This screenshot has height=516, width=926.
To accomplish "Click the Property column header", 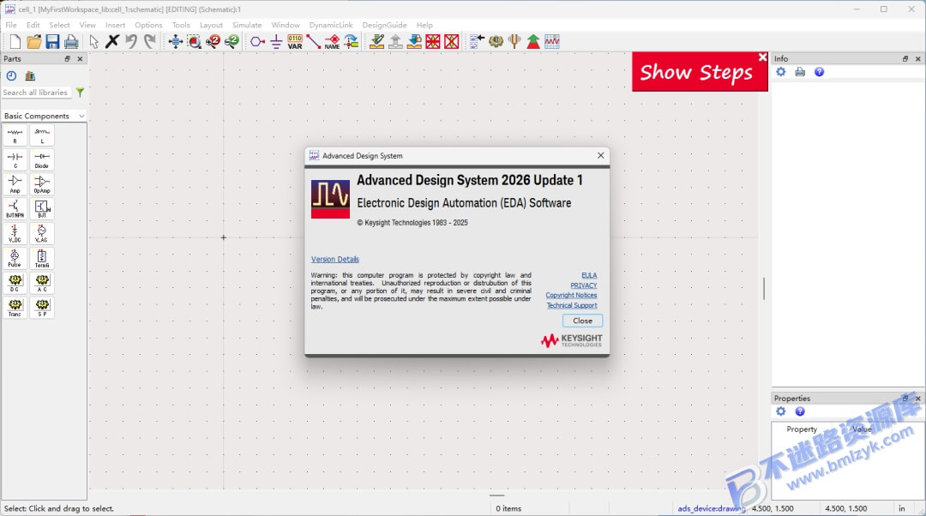I will [x=802, y=429].
